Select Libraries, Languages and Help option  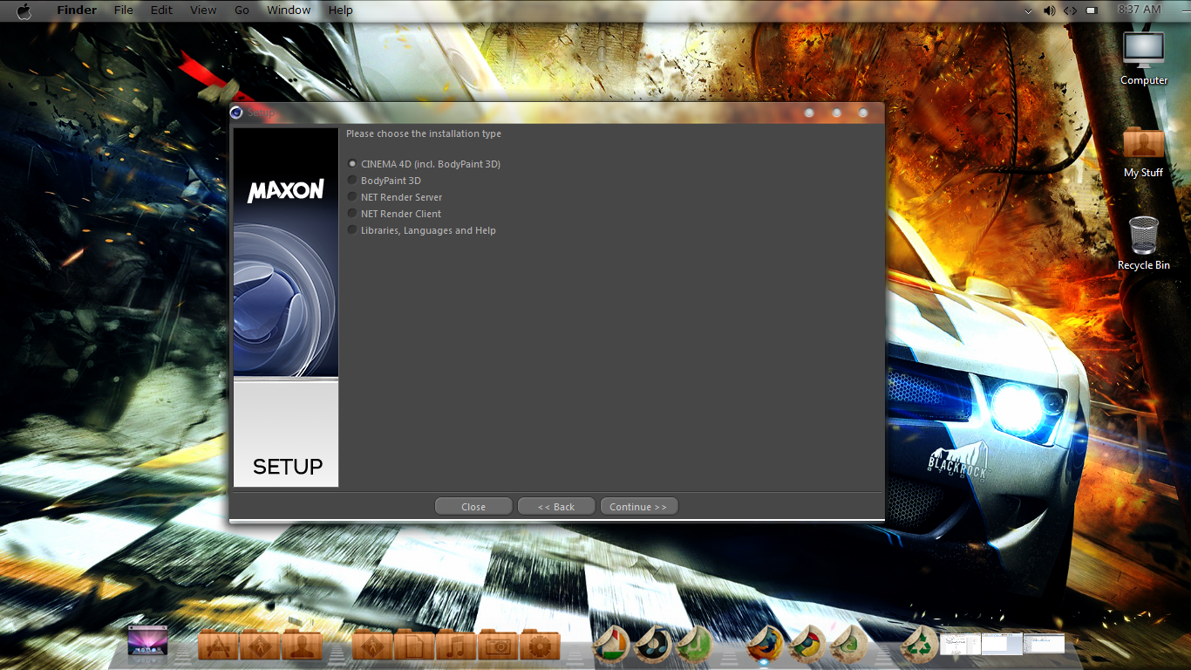pyautogui.click(x=422, y=230)
